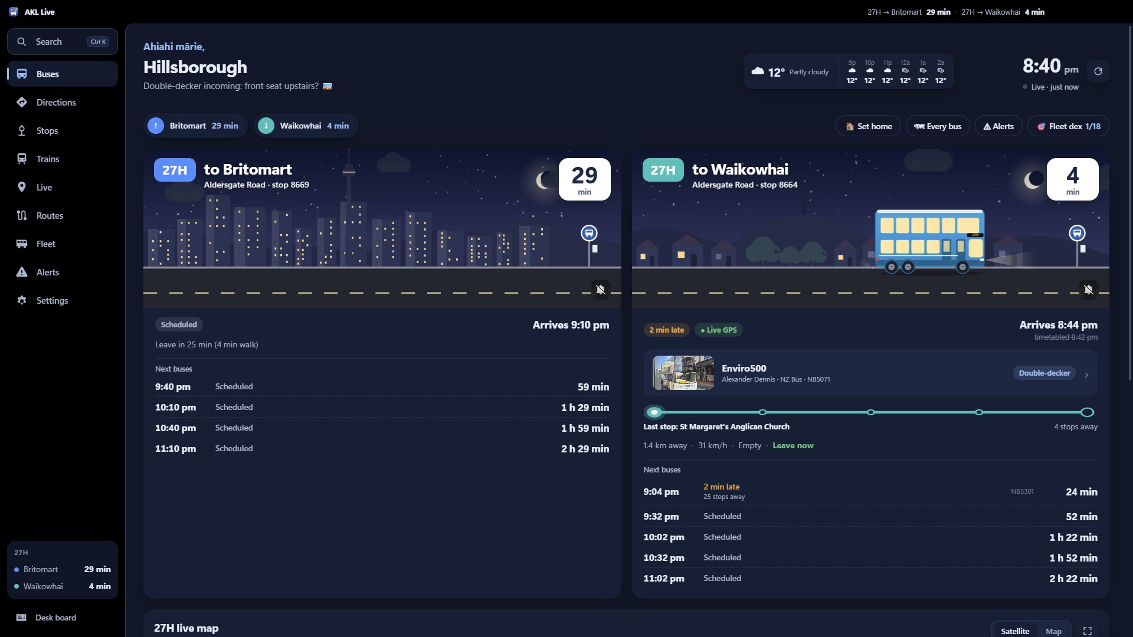The width and height of the screenshot is (1133, 637).
Task: Focus the Search field
Action: (63, 42)
